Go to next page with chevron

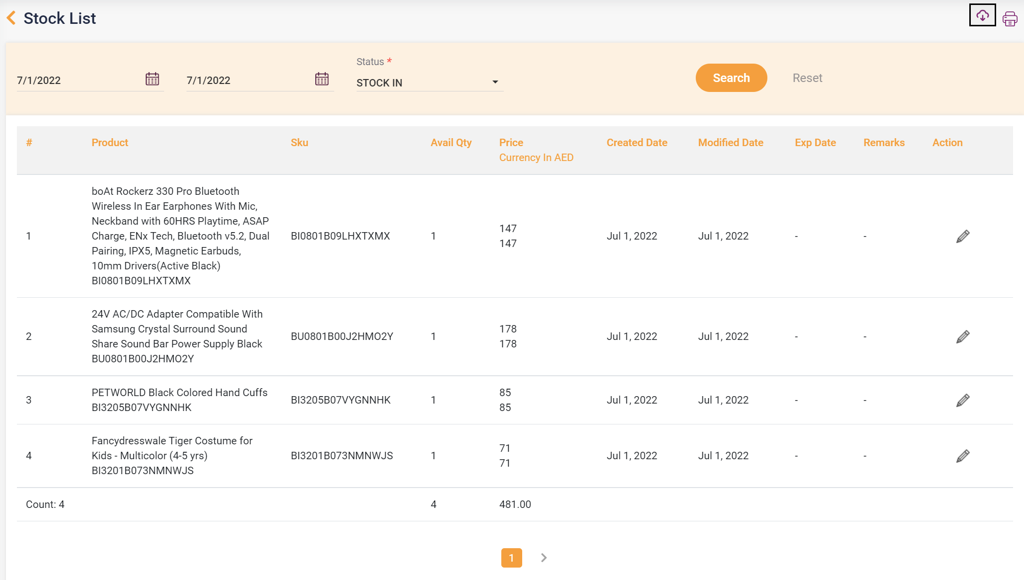click(544, 558)
